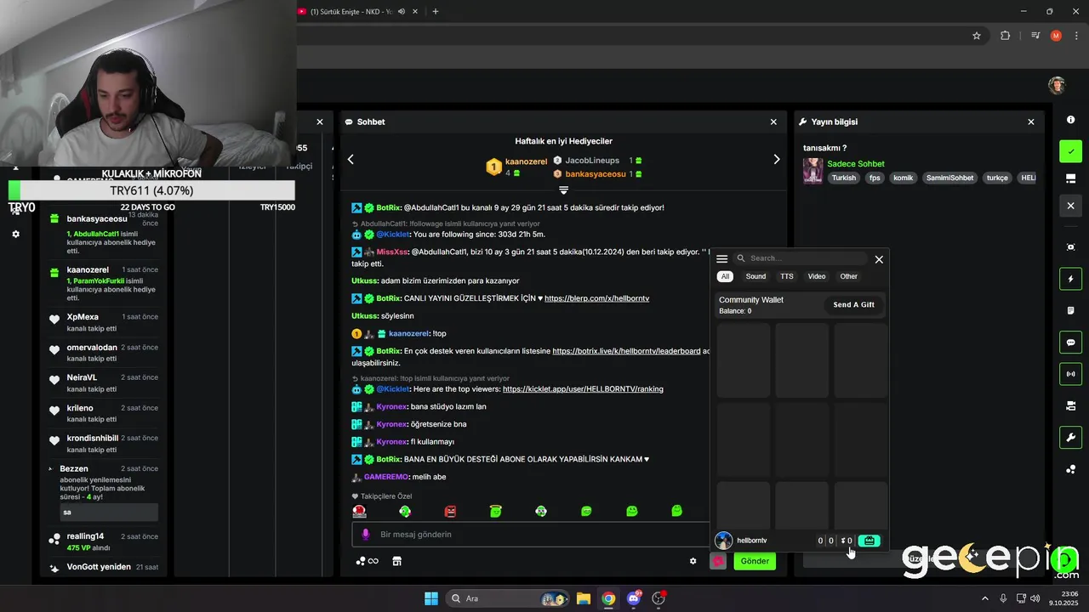Select the All filter tab
This screenshot has height=612, width=1089.
tap(725, 276)
